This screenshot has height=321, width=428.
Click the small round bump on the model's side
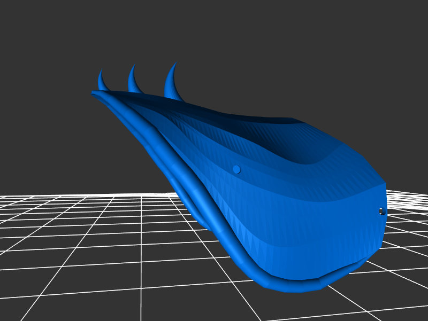coord(236,169)
